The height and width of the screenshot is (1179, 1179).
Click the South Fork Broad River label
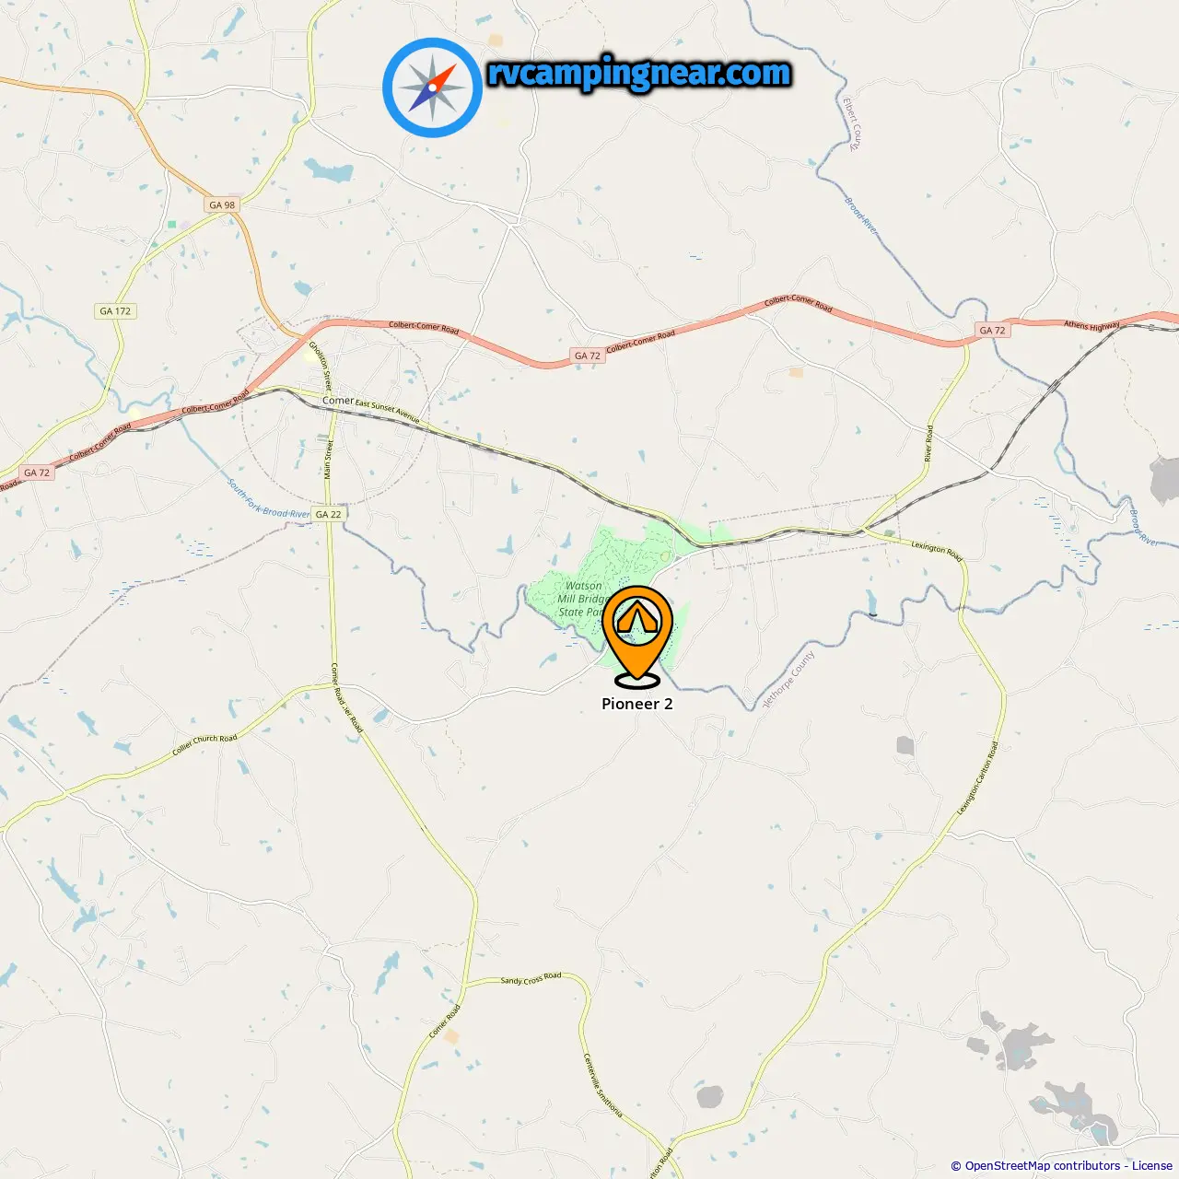pyautogui.click(x=269, y=498)
